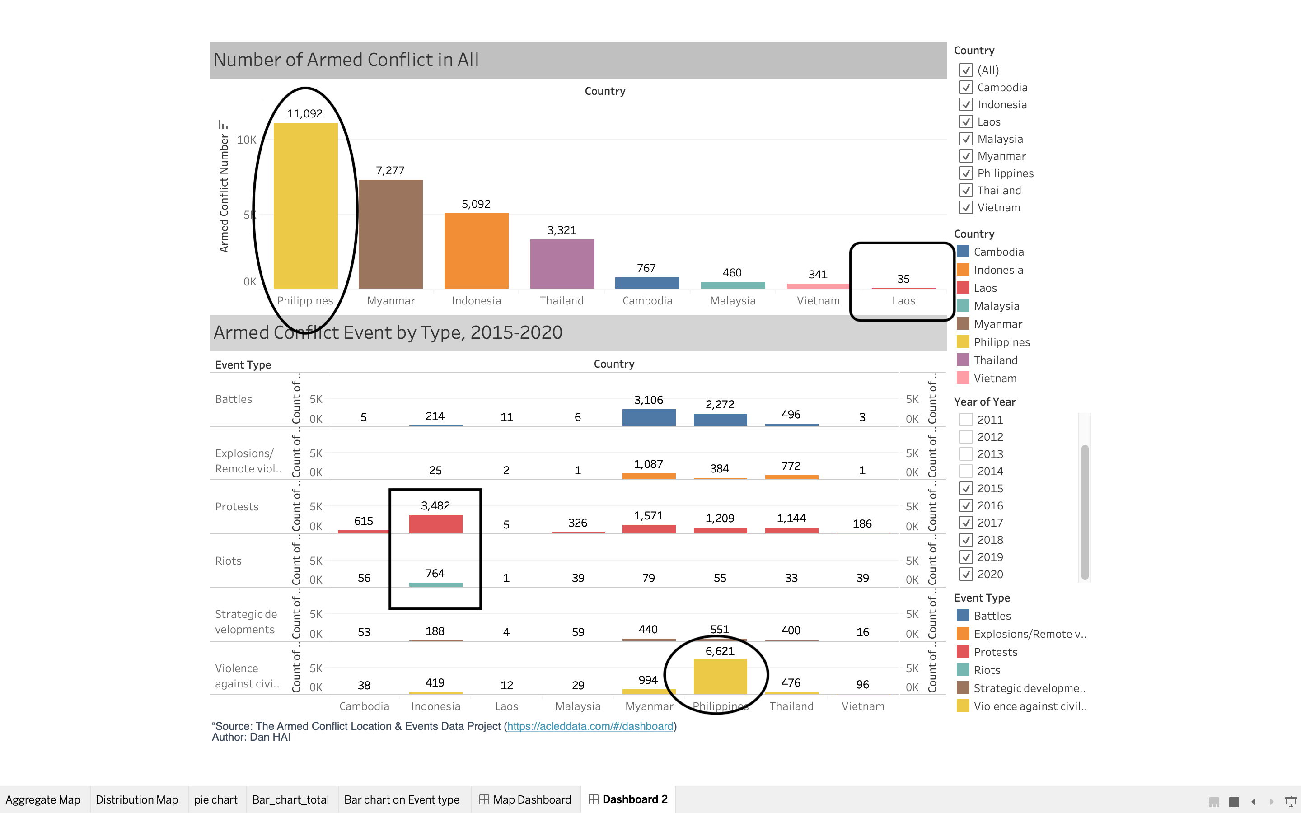Image resolution: width=1301 pixels, height=813 pixels.
Task: Click the Philippines yellow color legend swatch
Action: point(963,342)
